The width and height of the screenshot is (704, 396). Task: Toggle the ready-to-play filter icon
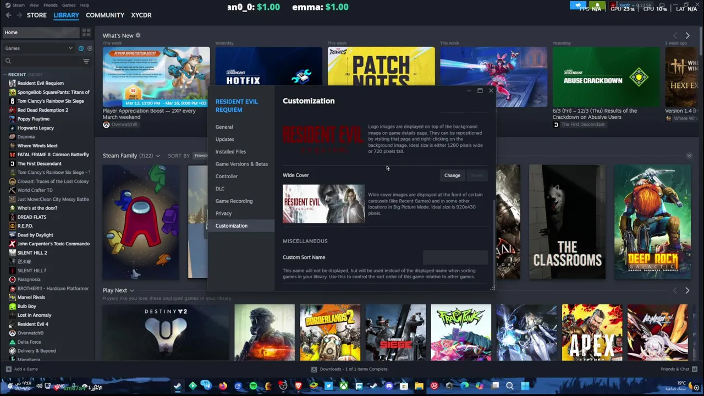click(x=90, y=48)
